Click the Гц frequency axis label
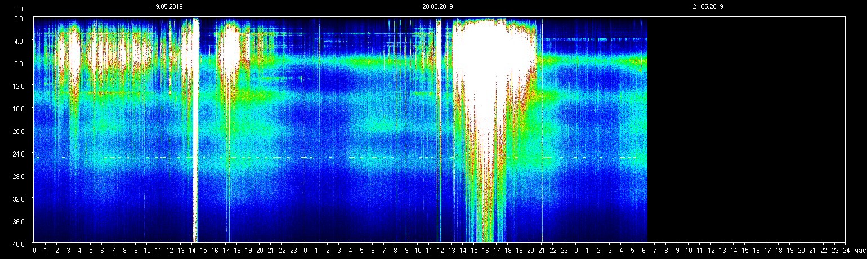 [x=20, y=8]
